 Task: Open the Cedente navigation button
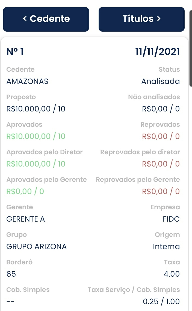pyautogui.click(x=46, y=19)
